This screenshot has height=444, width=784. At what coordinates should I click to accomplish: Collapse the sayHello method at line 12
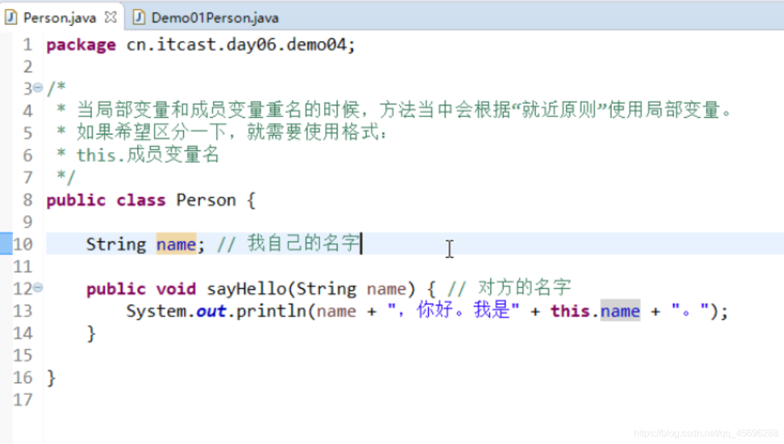tap(38, 288)
